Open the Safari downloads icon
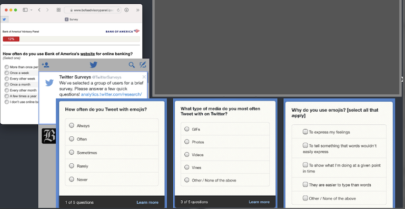The image size is (405, 209). [126, 10]
